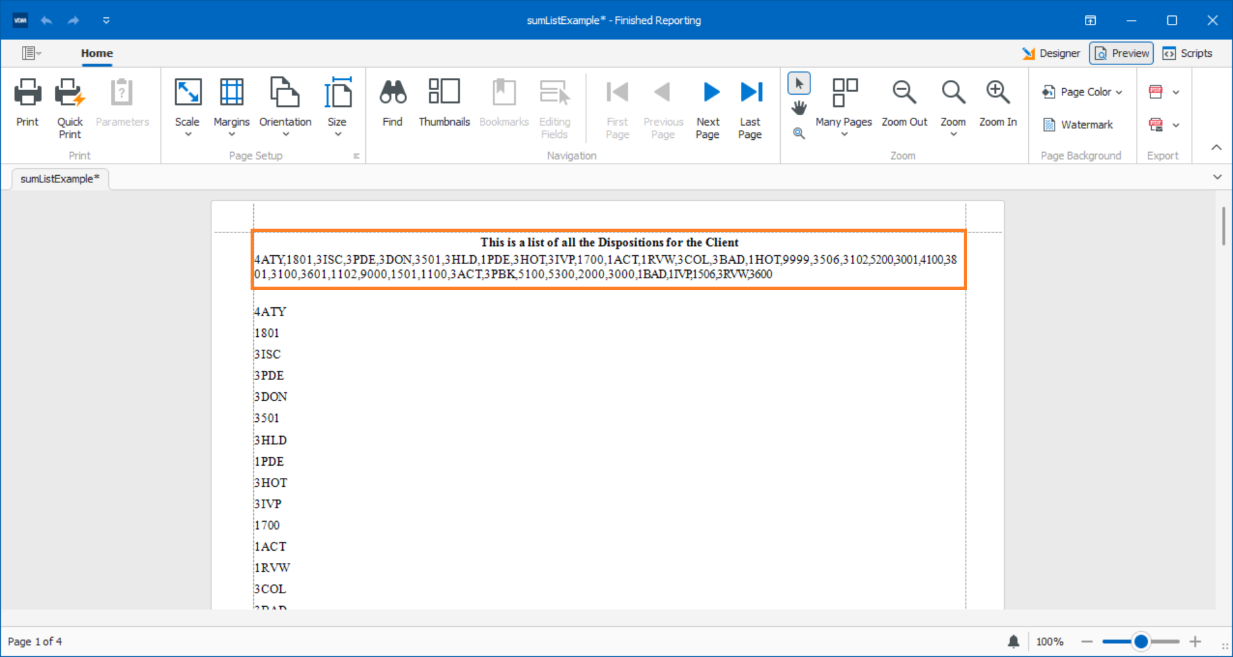The width and height of the screenshot is (1233, 657).
Task: Open the Orientation dropdown
Action: (285, 107)
